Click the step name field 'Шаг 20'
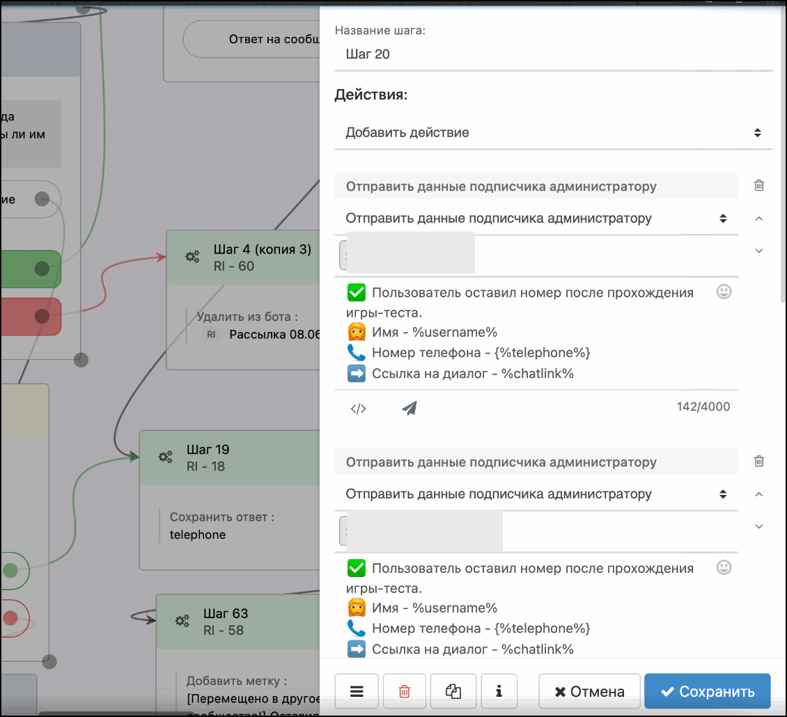The image size is (787, 717). (553, 54)
